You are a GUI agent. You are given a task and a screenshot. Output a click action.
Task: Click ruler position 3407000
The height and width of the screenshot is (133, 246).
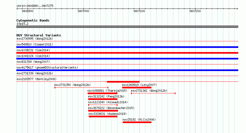click(x=83, y=11)
